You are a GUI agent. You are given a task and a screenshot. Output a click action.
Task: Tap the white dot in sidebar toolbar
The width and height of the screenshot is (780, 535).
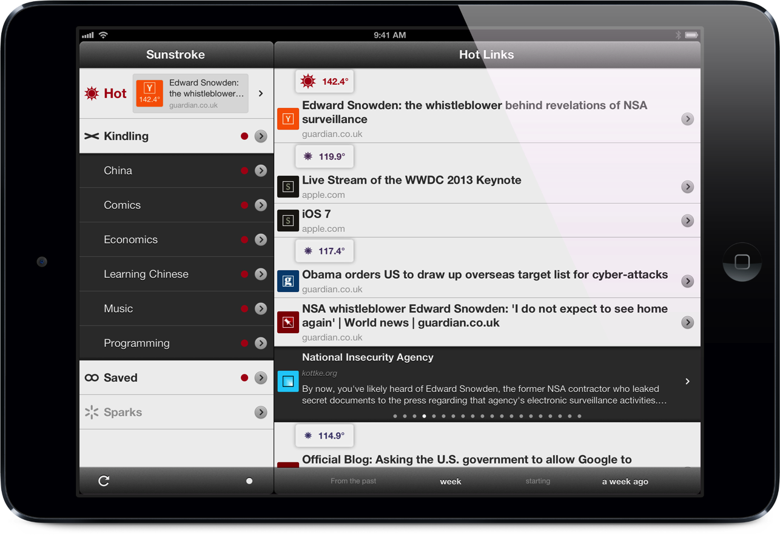[x=249, y=481]
